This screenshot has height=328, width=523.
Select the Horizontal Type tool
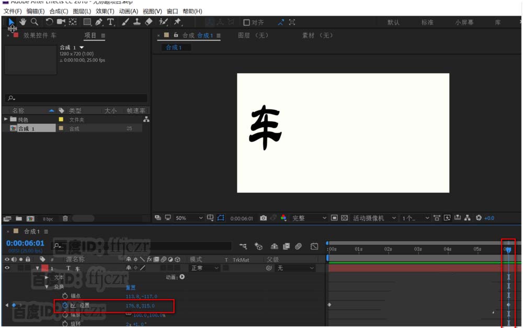click(x=110, y=22)
